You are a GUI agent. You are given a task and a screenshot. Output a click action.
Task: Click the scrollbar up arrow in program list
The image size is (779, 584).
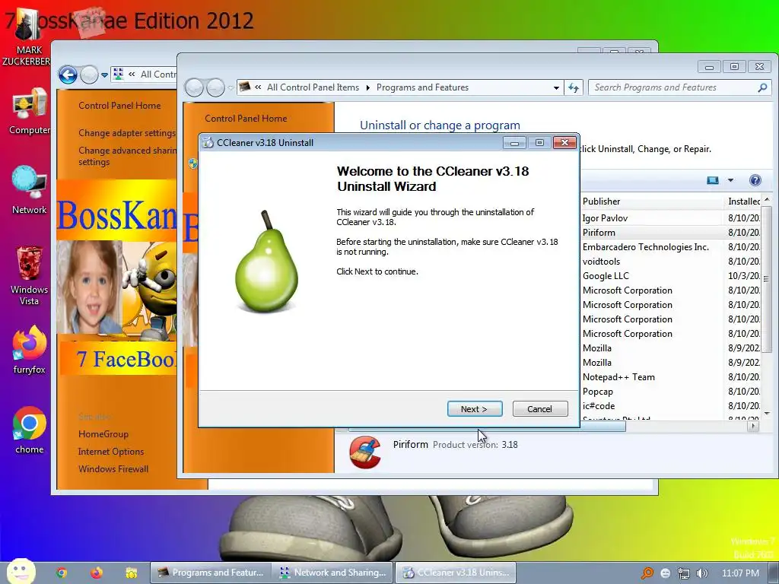tap(767, 200)
